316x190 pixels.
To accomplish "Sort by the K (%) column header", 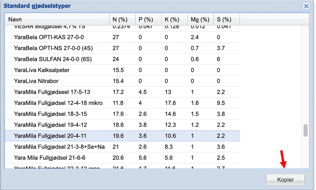I will point(174,20).
